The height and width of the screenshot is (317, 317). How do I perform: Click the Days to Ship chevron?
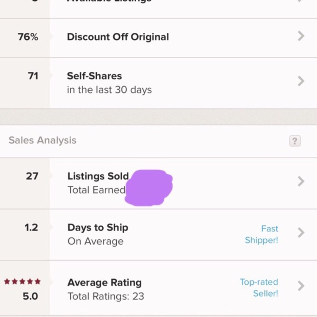pyautogui.click(x=301, y=233)
